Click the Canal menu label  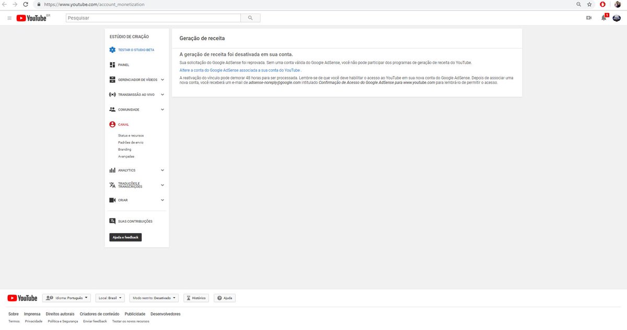(123, 125)
